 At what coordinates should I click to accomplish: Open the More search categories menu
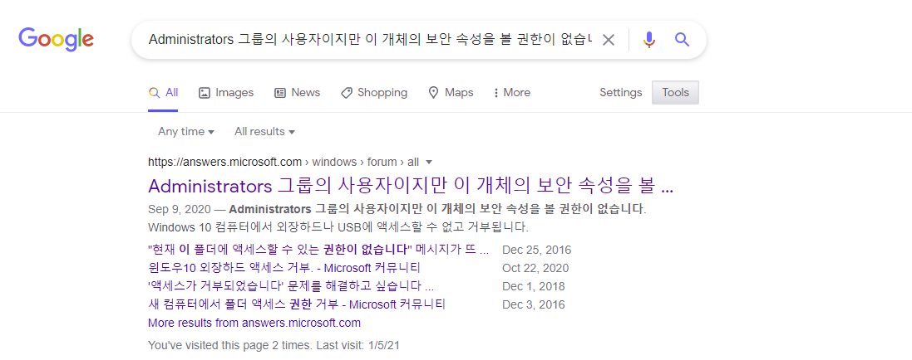click(512, 93)
